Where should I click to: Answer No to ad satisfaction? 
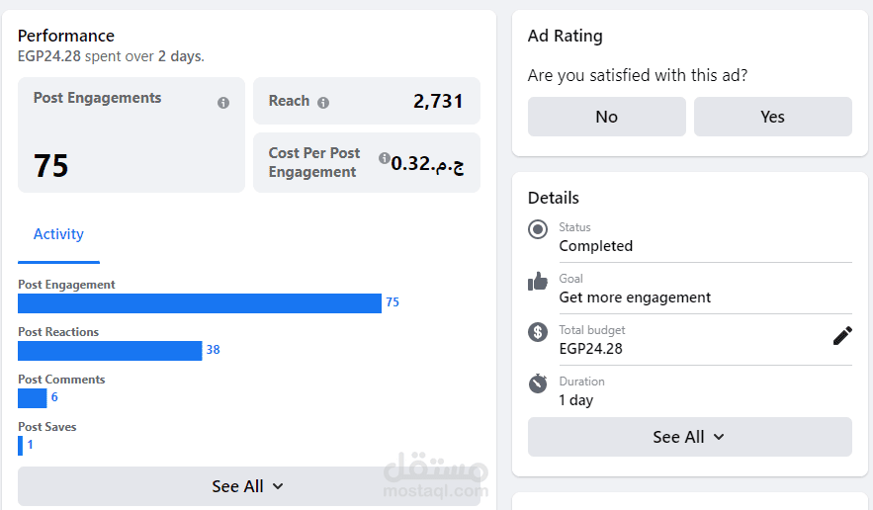point(606,117)
